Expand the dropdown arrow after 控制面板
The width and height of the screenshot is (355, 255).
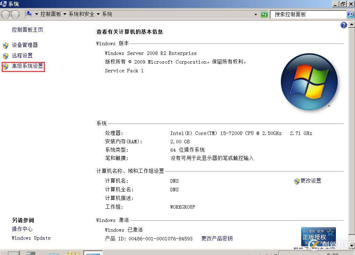[65, 14]
